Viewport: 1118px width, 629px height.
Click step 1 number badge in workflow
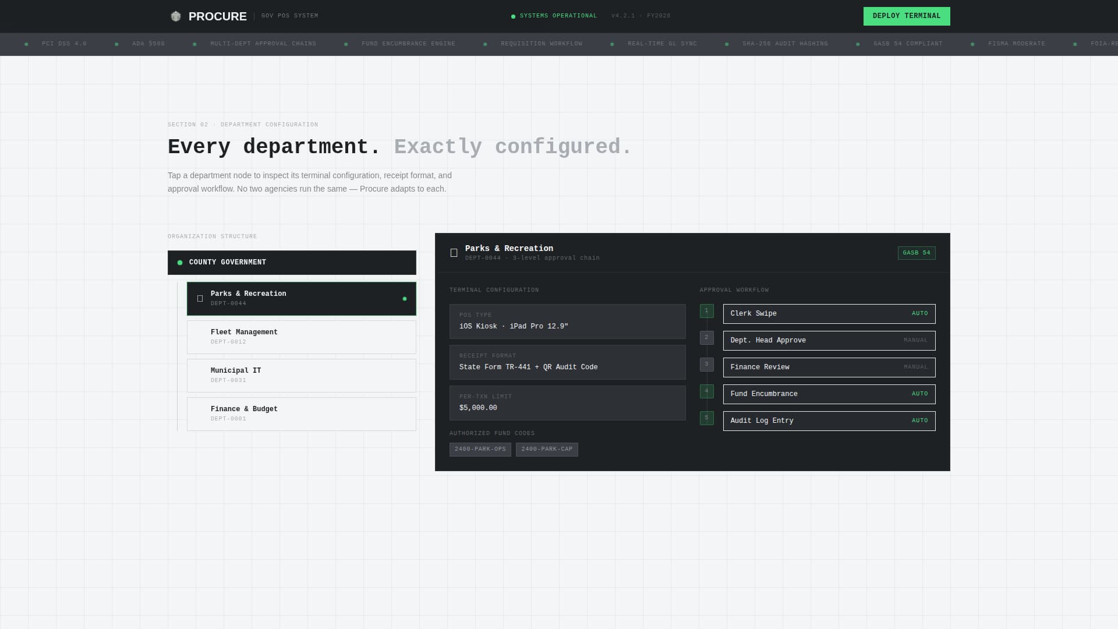coord(706,311)
